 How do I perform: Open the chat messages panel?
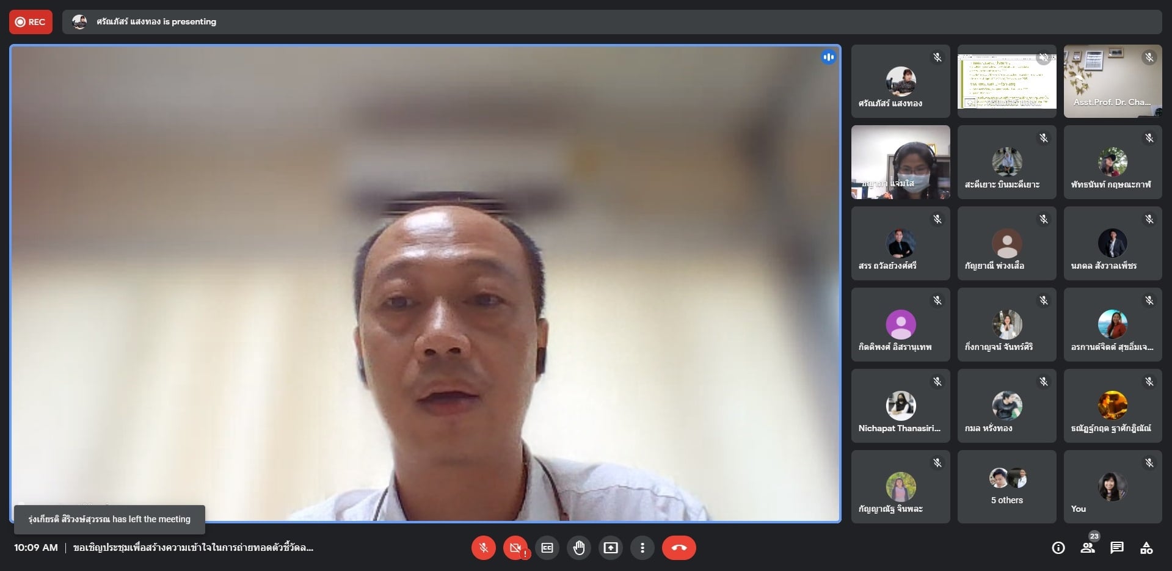pos(1117,548)
